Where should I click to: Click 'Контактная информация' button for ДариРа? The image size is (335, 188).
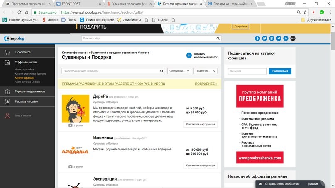tap(201, 124)
